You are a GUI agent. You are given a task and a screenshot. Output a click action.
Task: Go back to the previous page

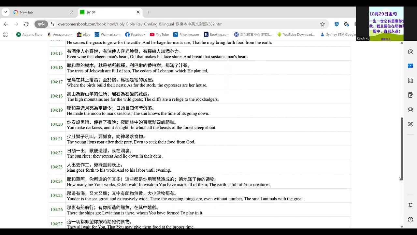coord(6,24)
